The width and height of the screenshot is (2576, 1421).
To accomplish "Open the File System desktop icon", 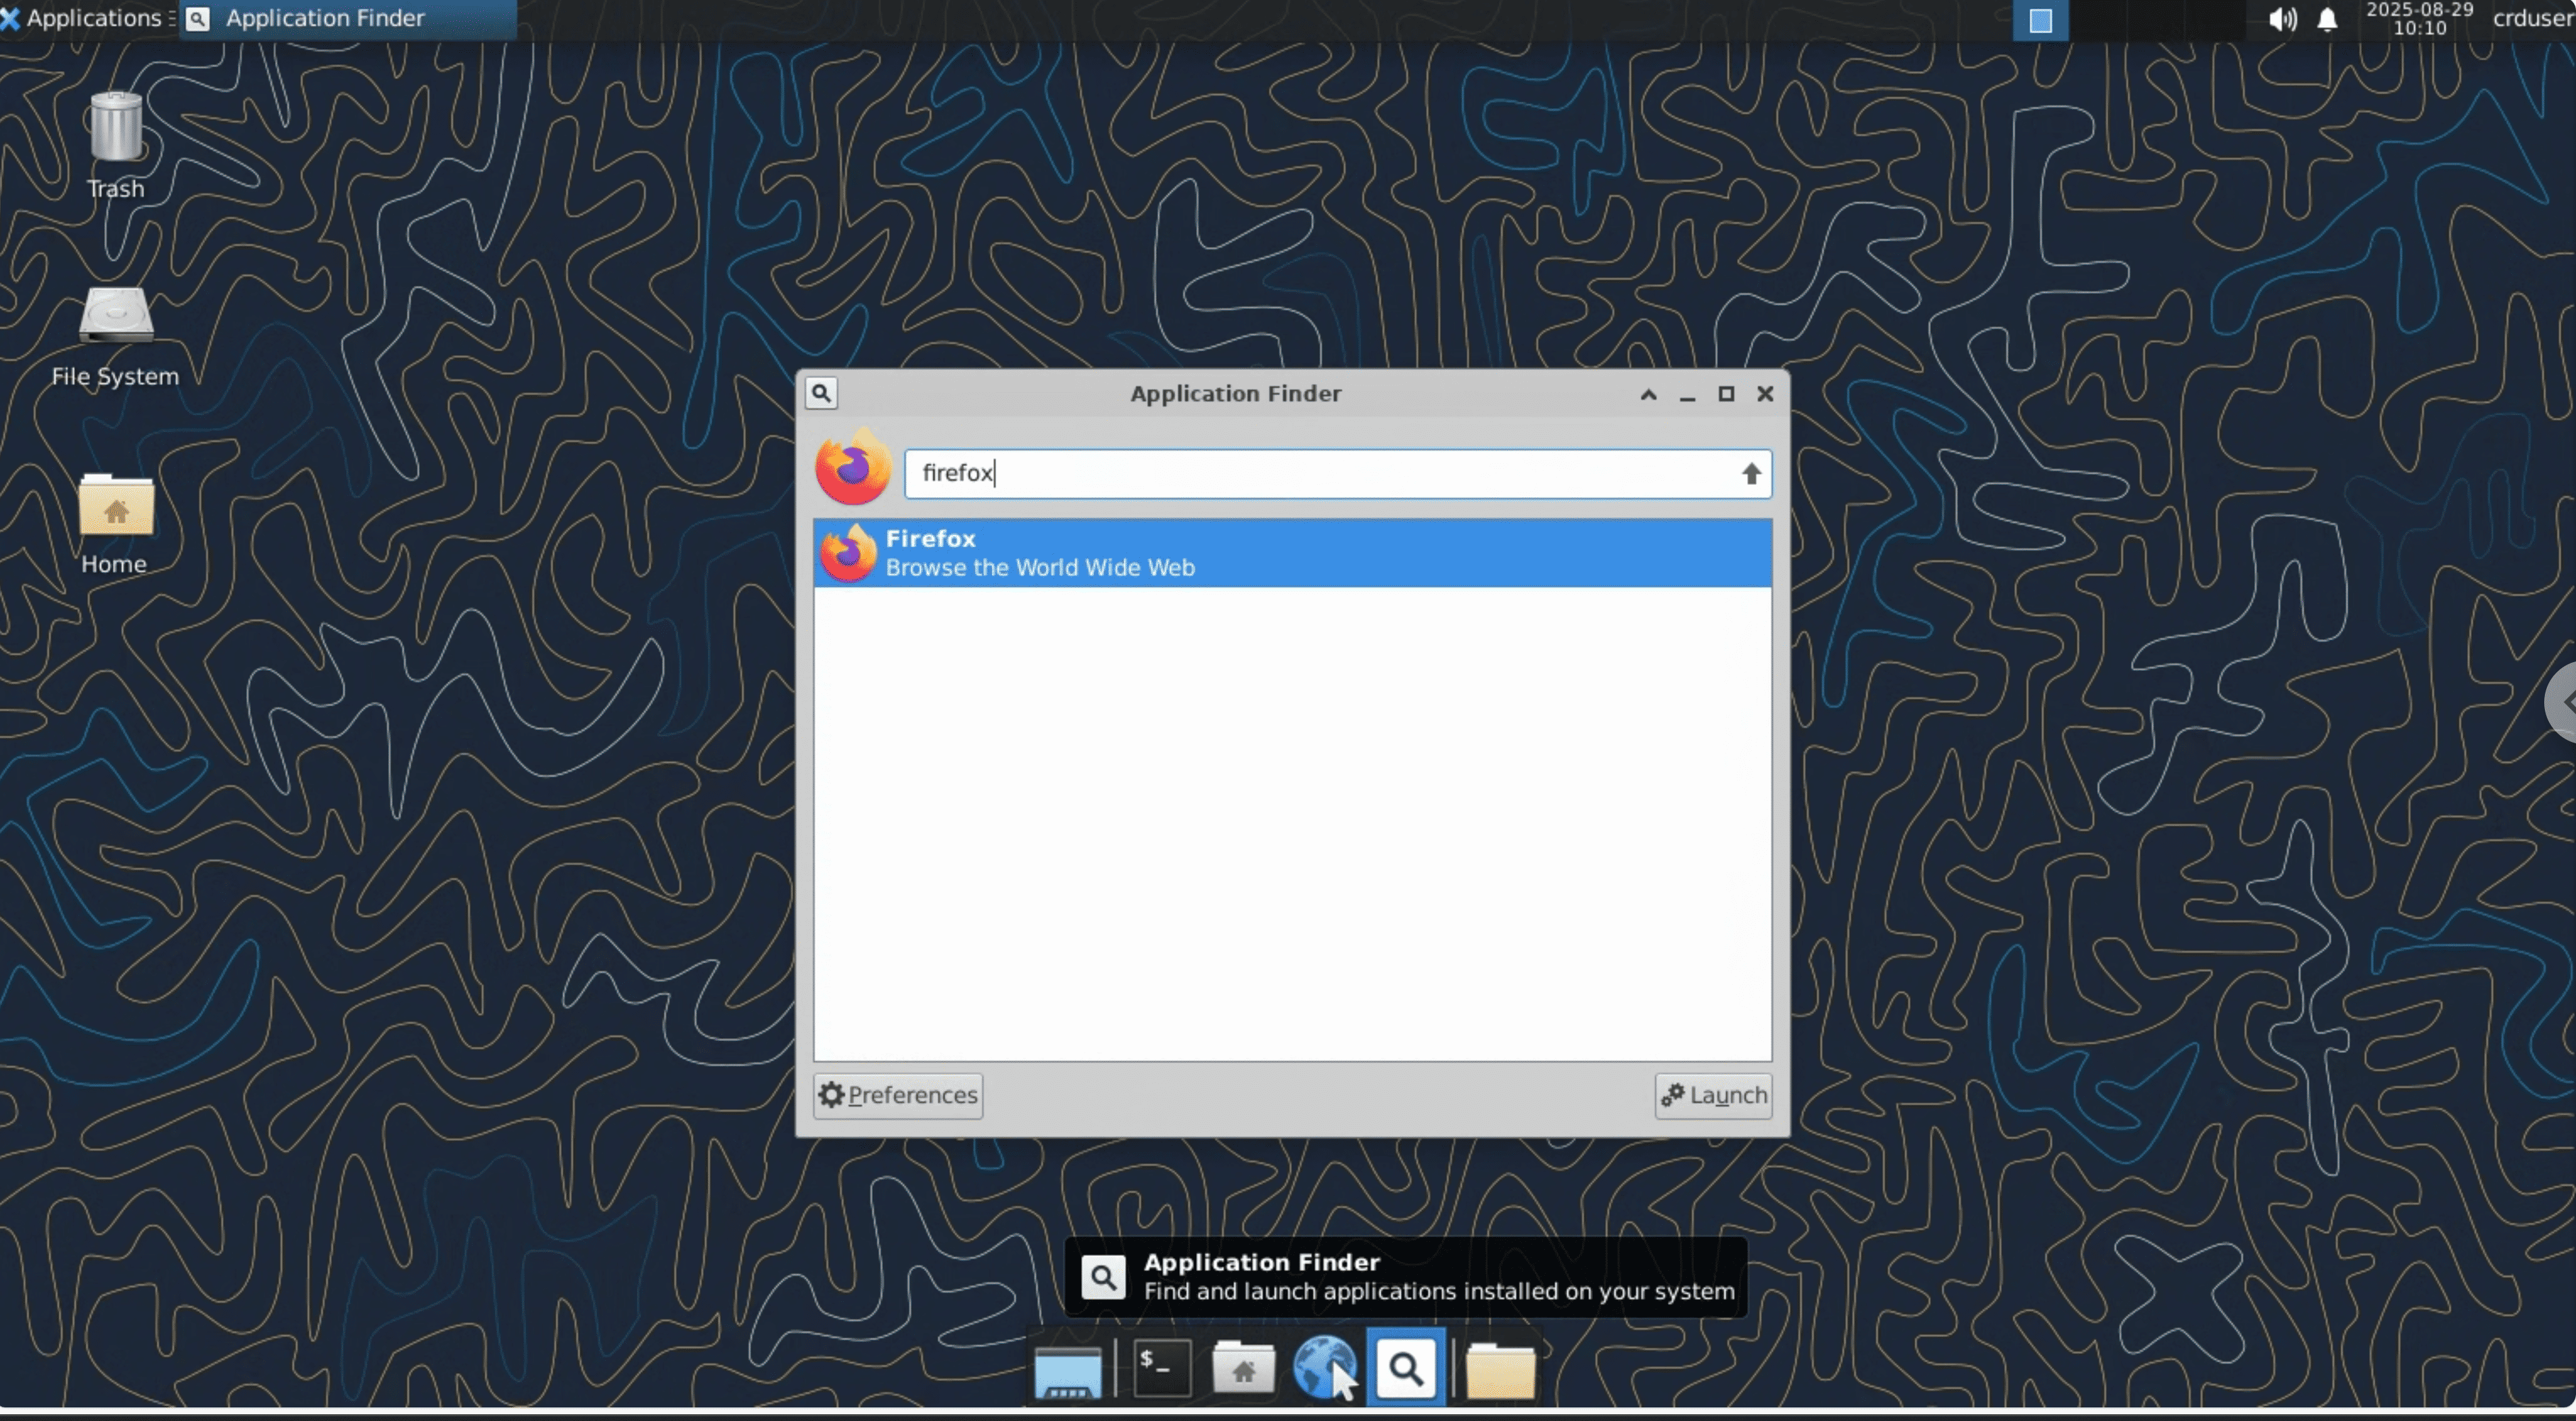I will pyautogui.click(x=116, y=316).
